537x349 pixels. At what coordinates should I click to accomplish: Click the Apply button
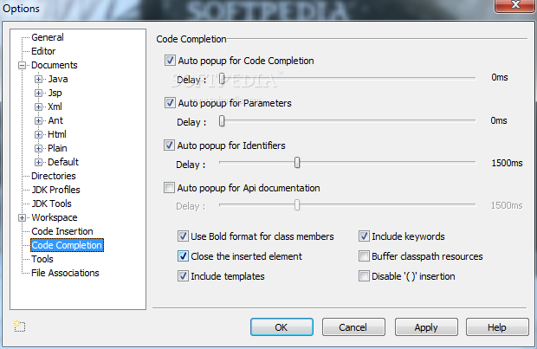[426, 327]
